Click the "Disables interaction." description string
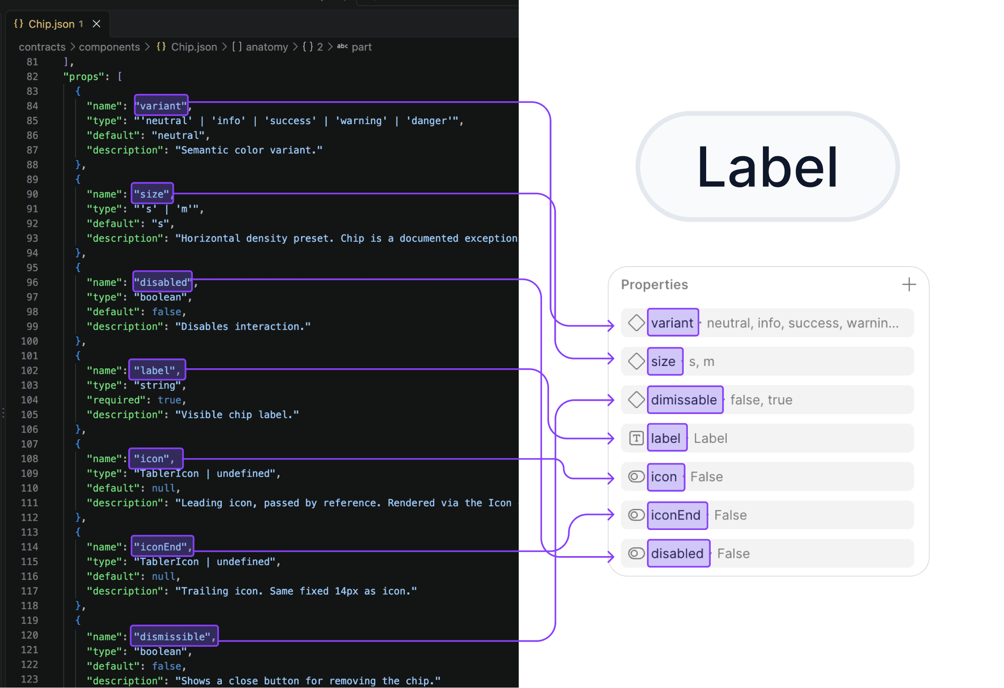This screenshot has width=1004, height=688. [243, 327]
